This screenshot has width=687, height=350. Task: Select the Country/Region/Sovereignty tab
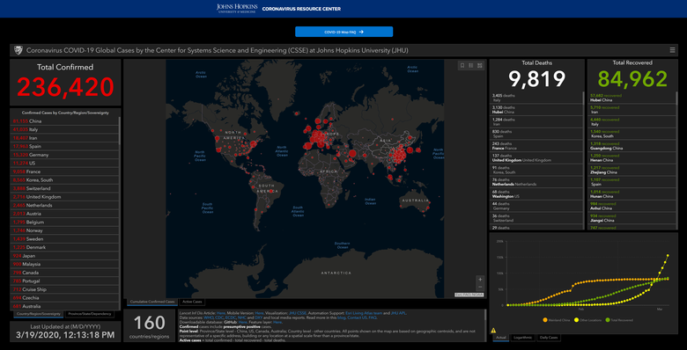[x=39, y=314]
